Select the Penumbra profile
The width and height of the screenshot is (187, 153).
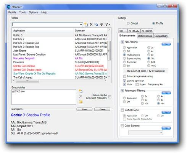60,62
